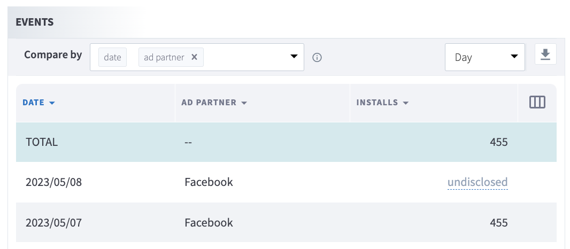
Task: Click the 455 installs in 2023/05/07 row
Action: (x=498, y=222)
